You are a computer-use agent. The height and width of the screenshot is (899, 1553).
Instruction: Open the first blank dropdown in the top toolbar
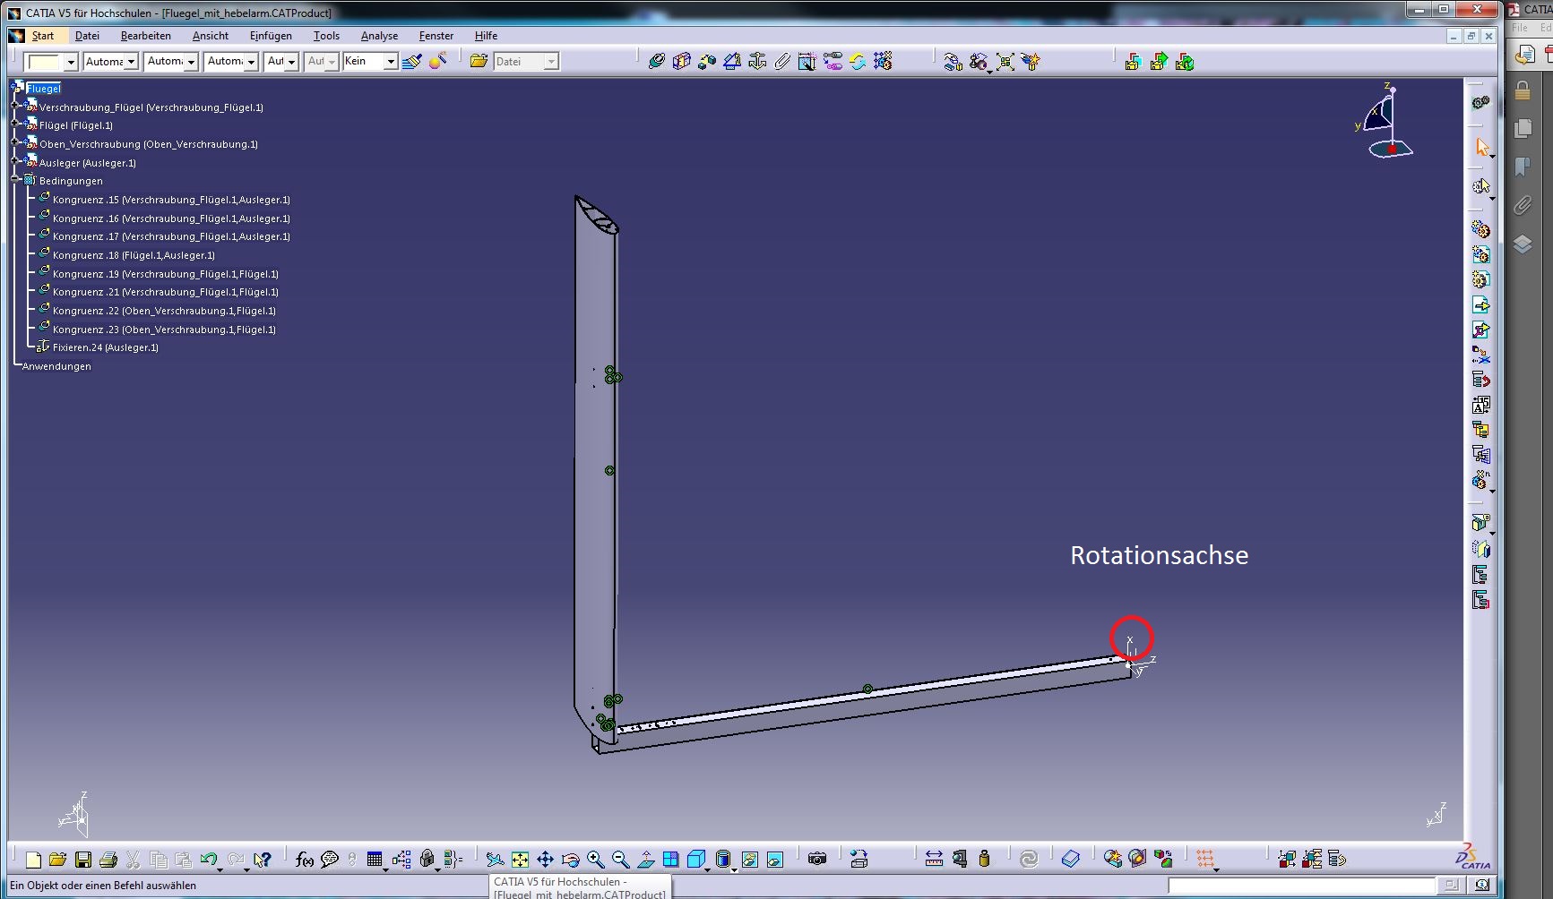51,61
